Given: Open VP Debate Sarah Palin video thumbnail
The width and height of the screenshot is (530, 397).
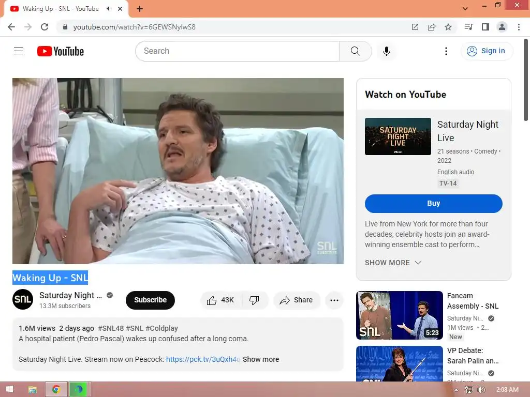Looking at the screenshot, I should (x=399, y=363).
